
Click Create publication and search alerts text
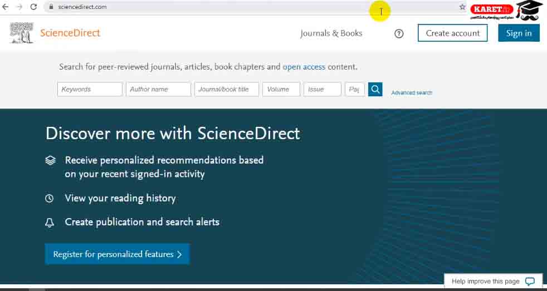(142, 222)
